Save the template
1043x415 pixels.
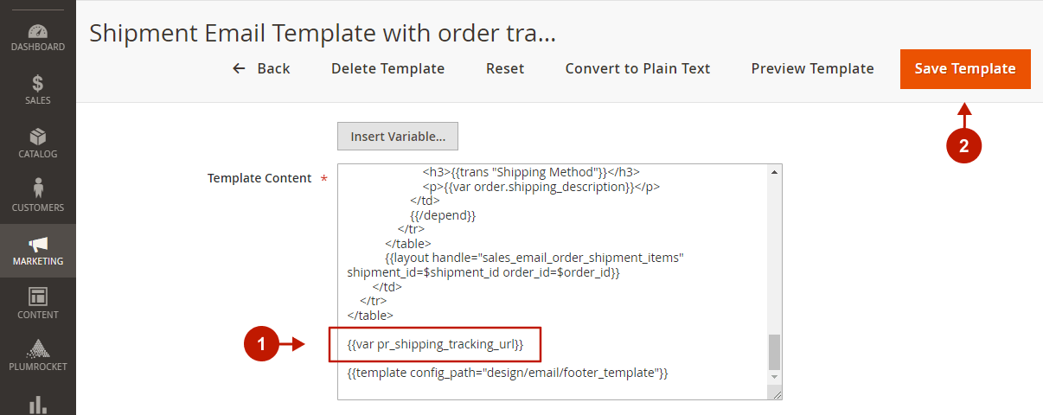(965, 68)
